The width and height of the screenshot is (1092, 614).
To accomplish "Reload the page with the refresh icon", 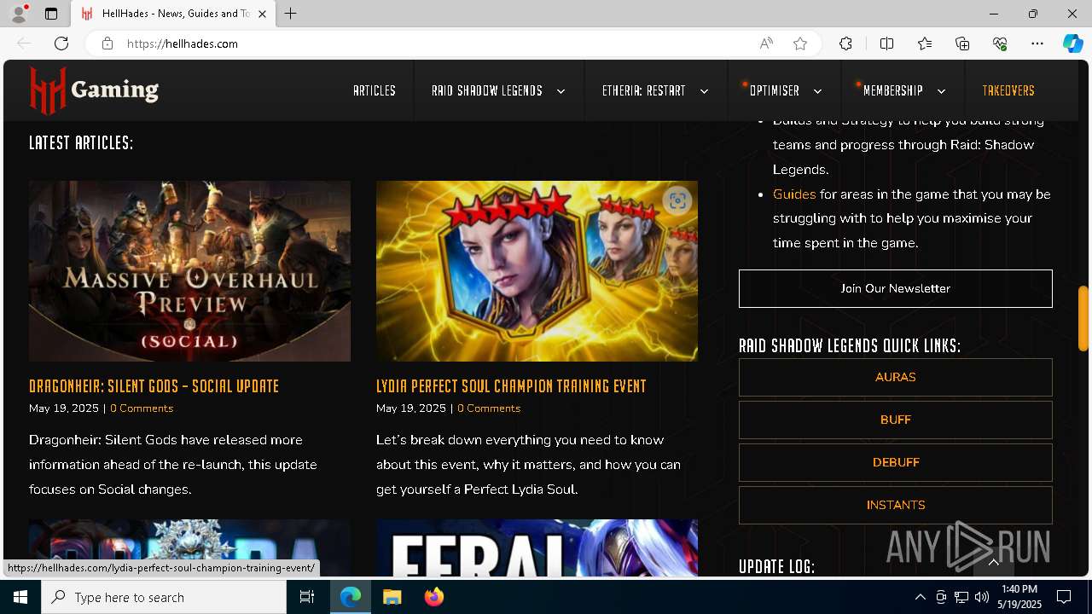I will [x=61, y=43].
